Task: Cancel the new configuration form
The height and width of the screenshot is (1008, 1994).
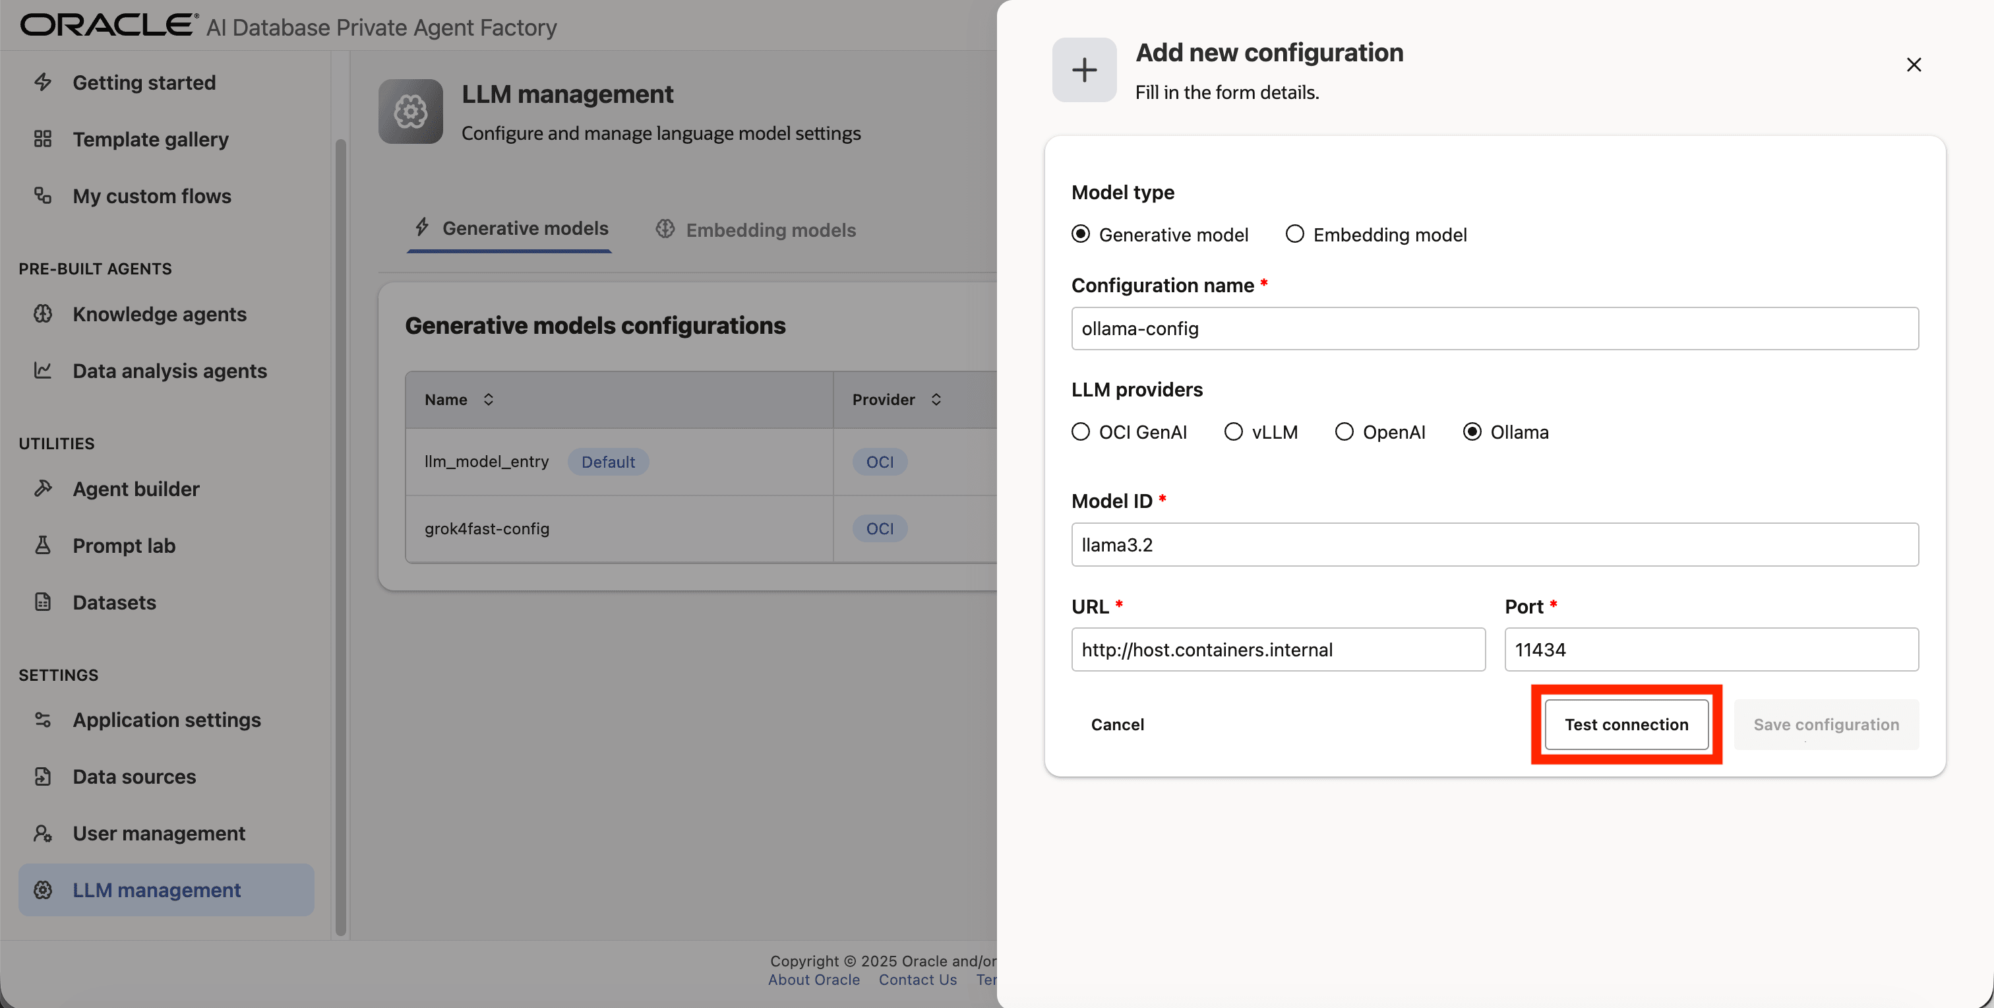Action: [1117, 724]
